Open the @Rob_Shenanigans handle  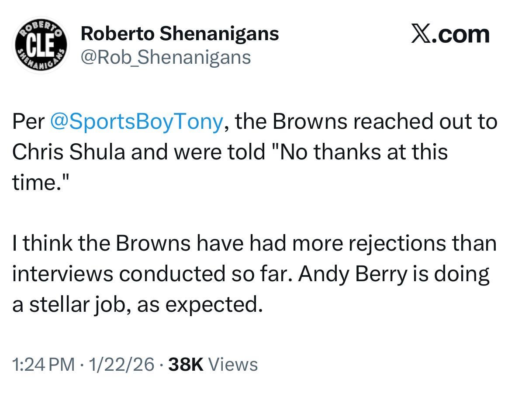click(x=166, y=57)
